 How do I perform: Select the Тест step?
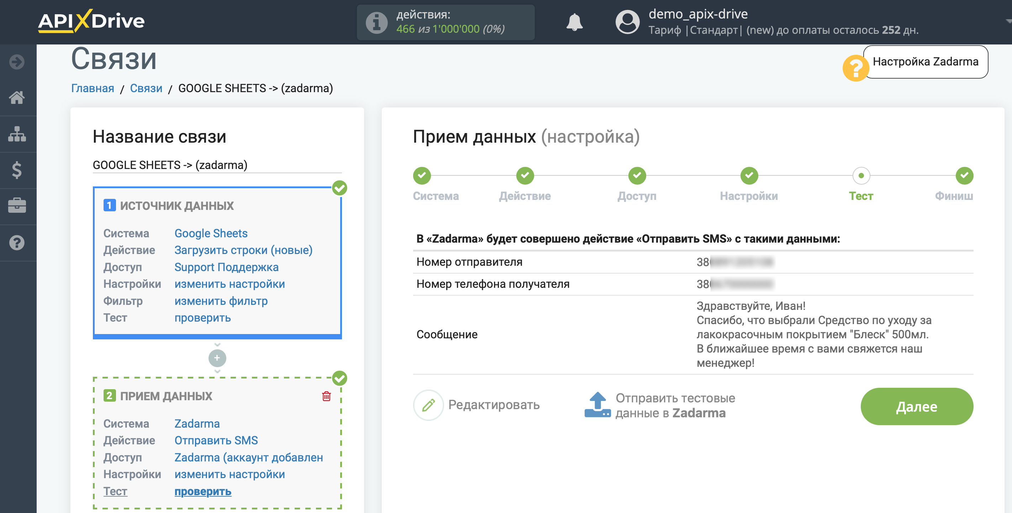click(x=861, y=176)
